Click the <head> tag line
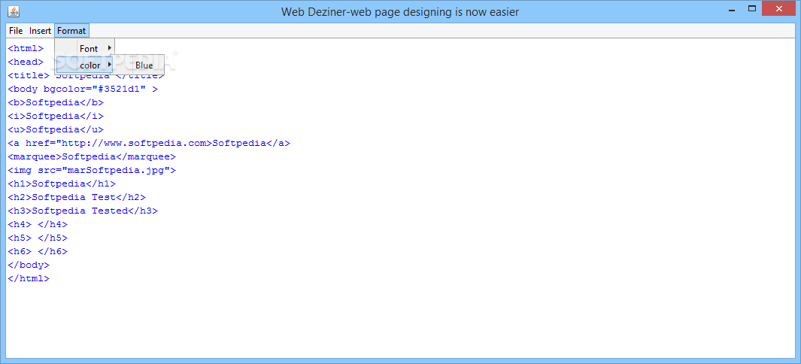The height and width of the screenshot is (364, 801). click(x=26, y=62)
